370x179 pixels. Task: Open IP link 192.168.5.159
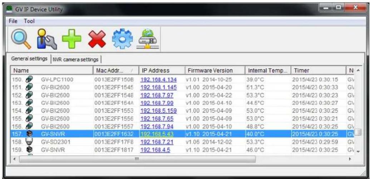tap(158, 111)
